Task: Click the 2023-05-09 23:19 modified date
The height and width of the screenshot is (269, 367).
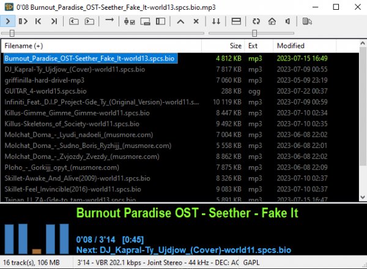Action: point(302,80)
